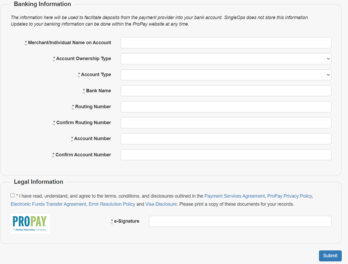Click the Merchant/Individual Name on Account field
This screenshot has height=264, width=348.
click(x=226, y=43)
